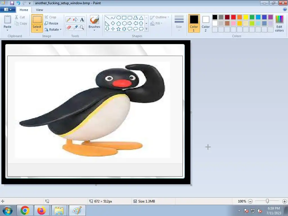Screen dimensions: 288x216
Task: Open the shape Outline dropdown
Action: (x=159, y=17)
